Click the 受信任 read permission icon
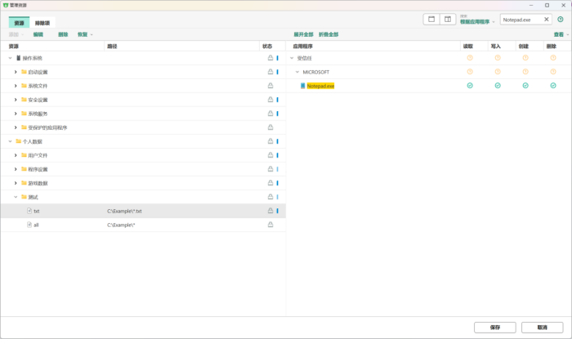Image resolution: width=572 pixels, height=339 pixels. (x=469, y=58)
